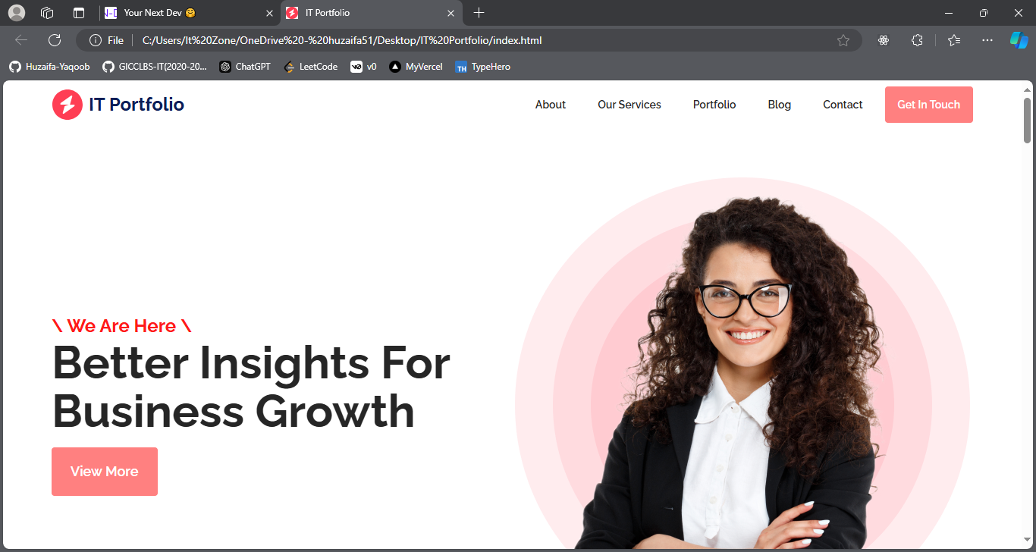The image size is (1036, 552).
Task: Open Blog in site navigation
Action: [780, 105]
